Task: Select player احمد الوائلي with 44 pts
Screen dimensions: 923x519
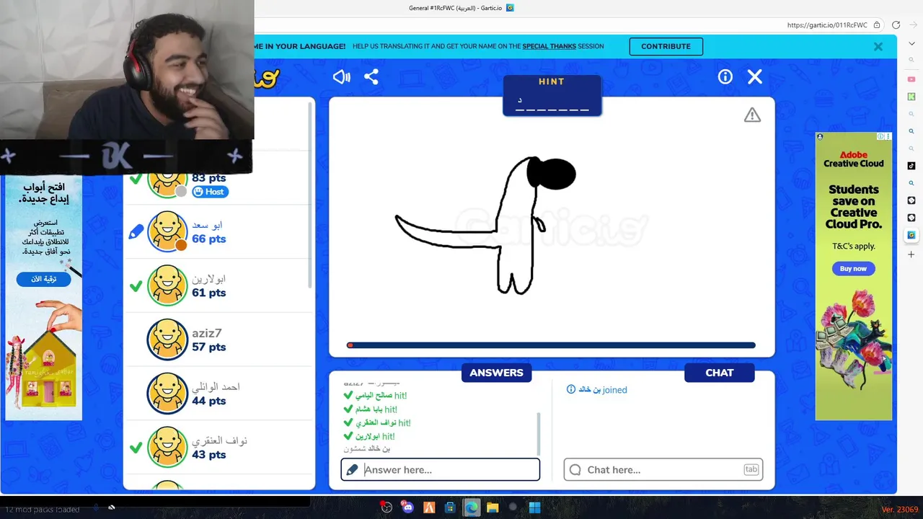Action: (219, 394)
